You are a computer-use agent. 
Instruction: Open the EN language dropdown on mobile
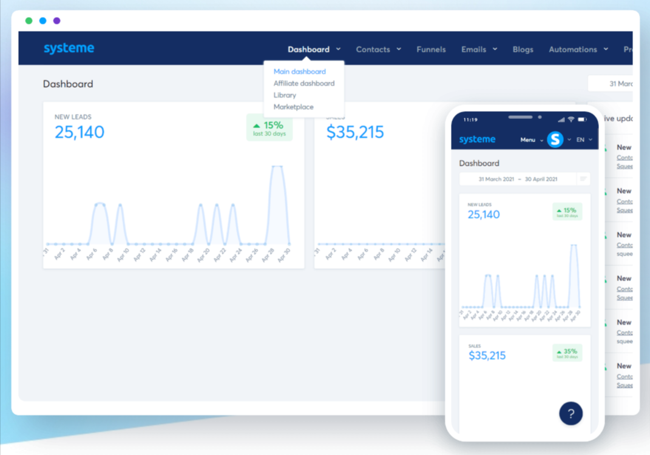[x=581, y=140]
